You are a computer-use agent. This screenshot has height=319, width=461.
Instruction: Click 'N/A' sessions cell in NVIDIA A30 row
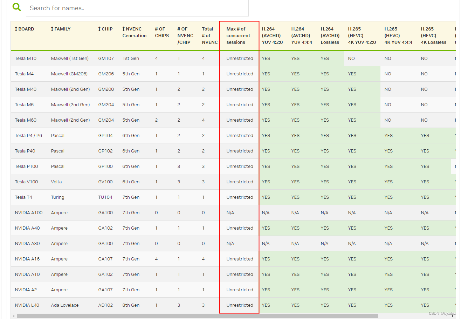[x=230, y=244]
